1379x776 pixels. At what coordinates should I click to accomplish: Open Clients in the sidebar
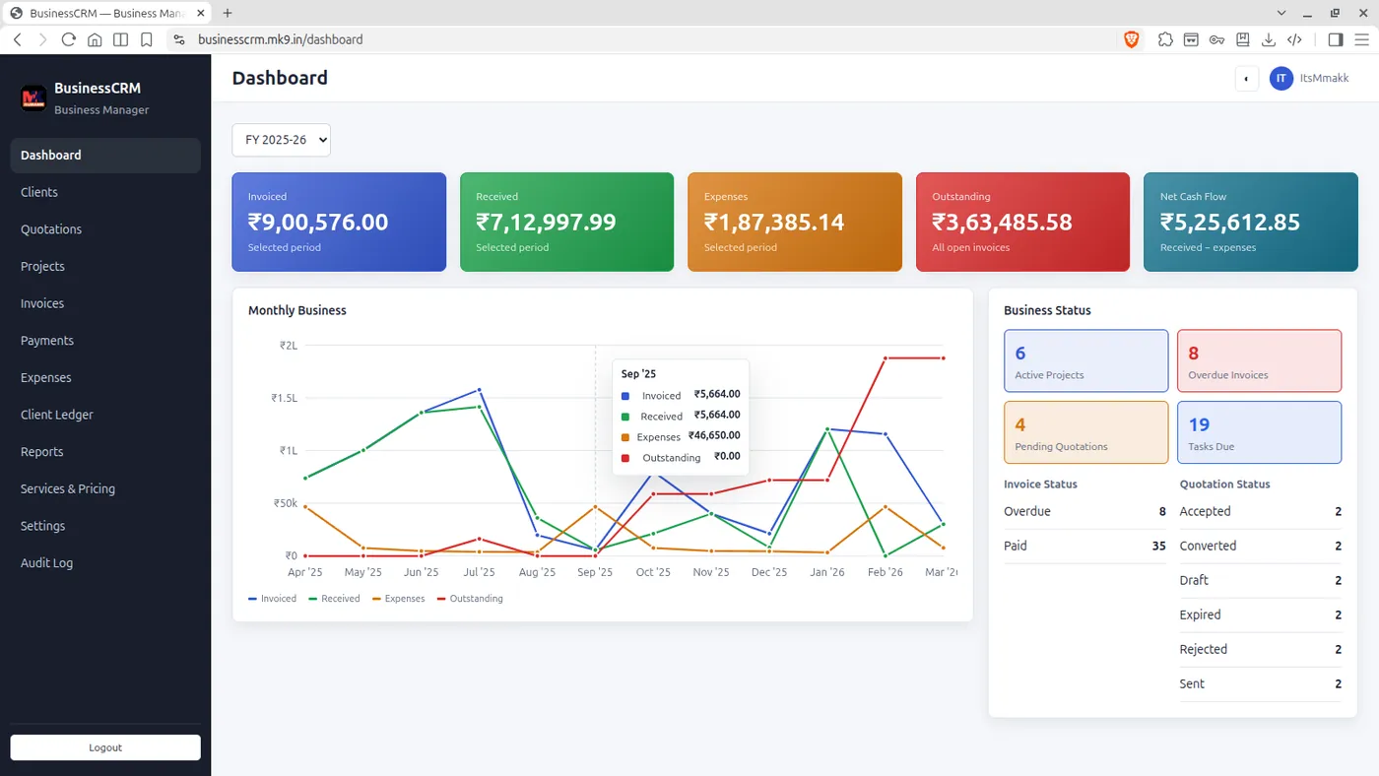point(105,192)
